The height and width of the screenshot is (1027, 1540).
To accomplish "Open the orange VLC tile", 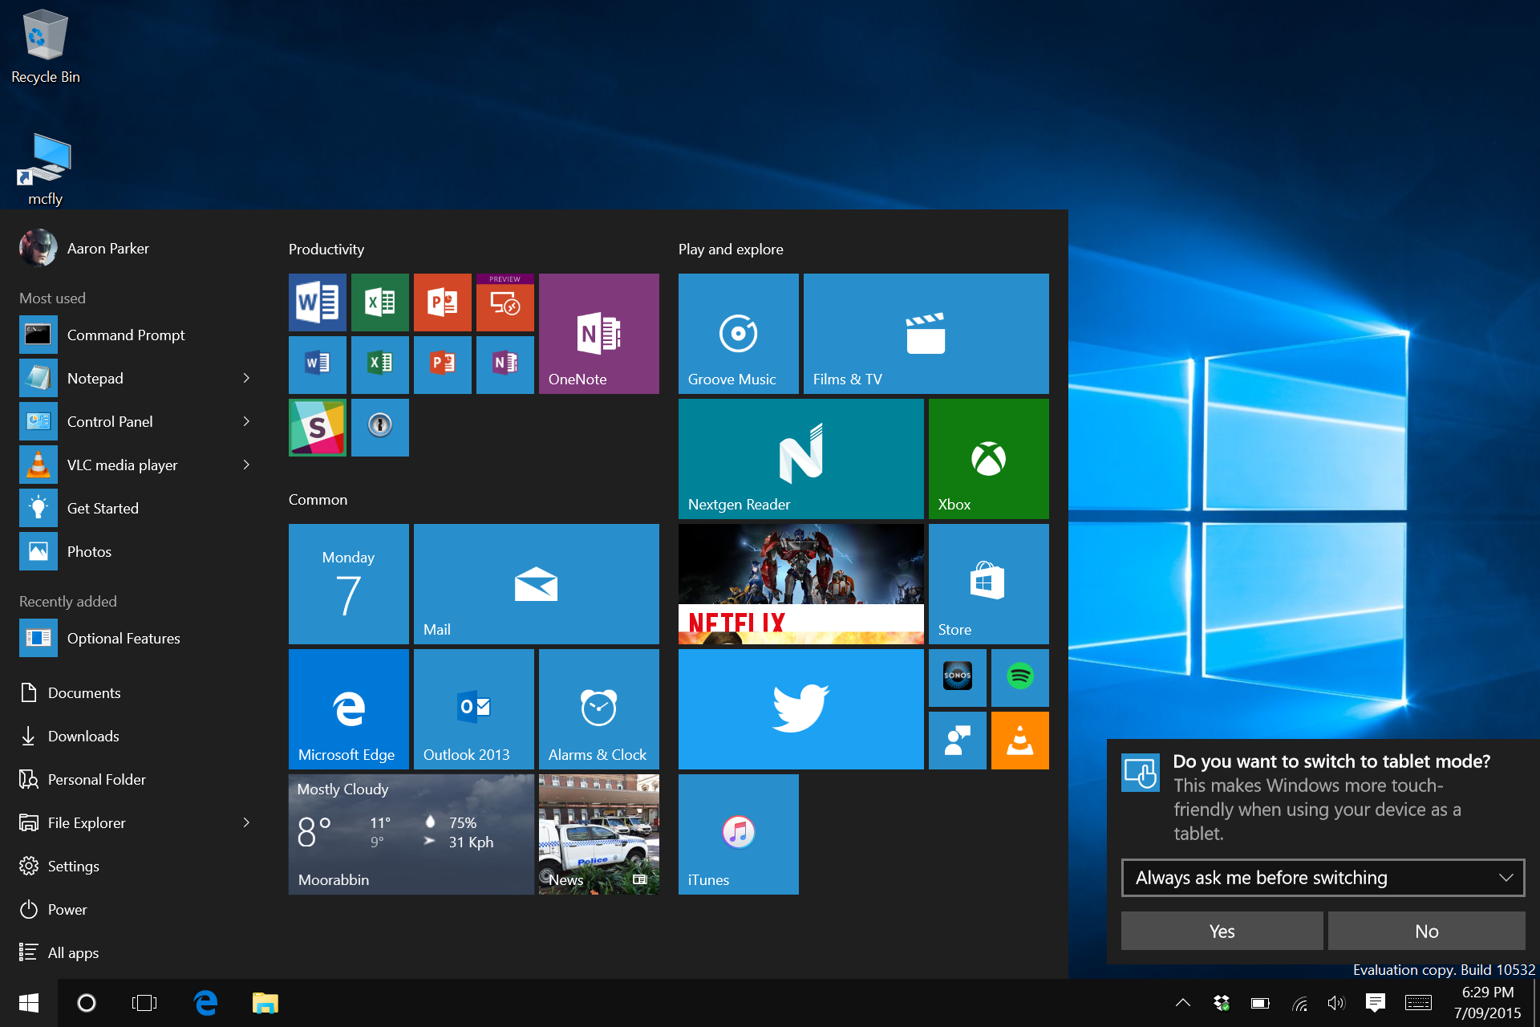I will 1020,741.
